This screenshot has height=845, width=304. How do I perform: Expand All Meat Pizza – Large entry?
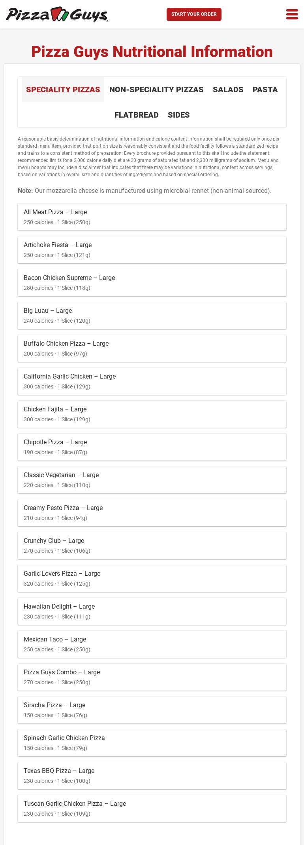tap(152, 217)
